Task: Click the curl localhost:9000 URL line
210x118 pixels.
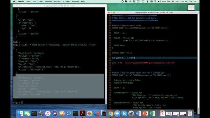Action: coord(143,63)
